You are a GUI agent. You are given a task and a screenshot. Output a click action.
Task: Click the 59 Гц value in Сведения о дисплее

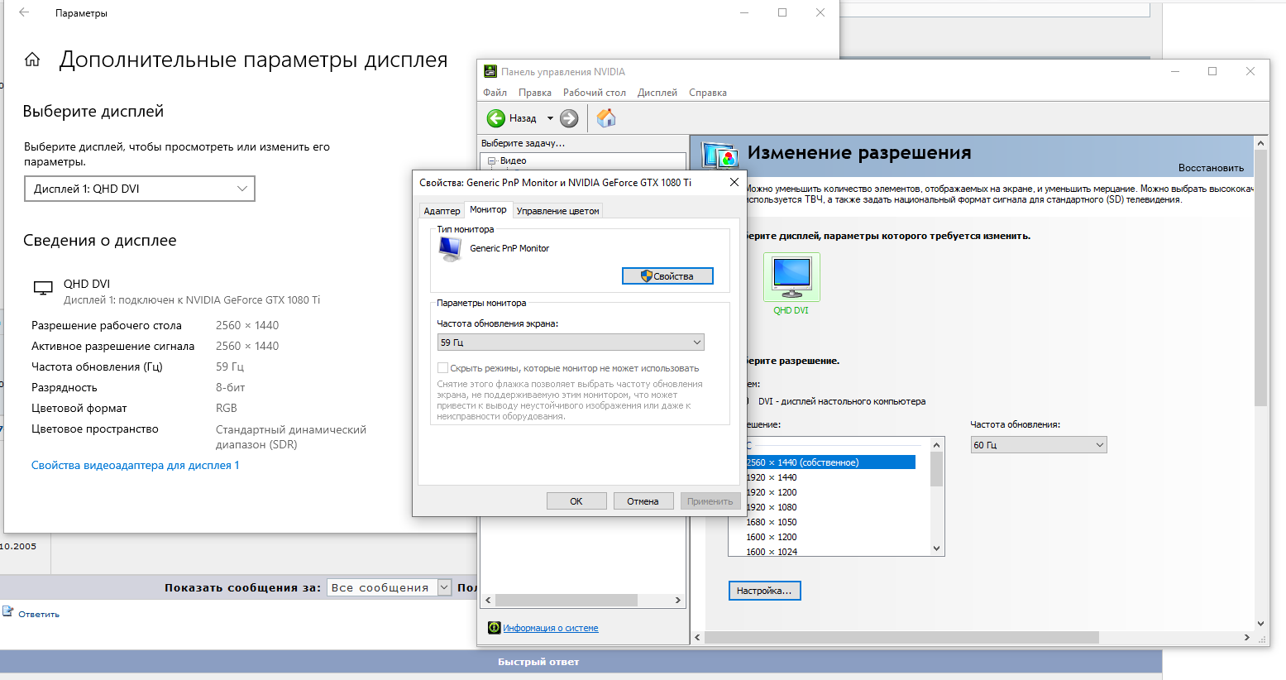230,366
